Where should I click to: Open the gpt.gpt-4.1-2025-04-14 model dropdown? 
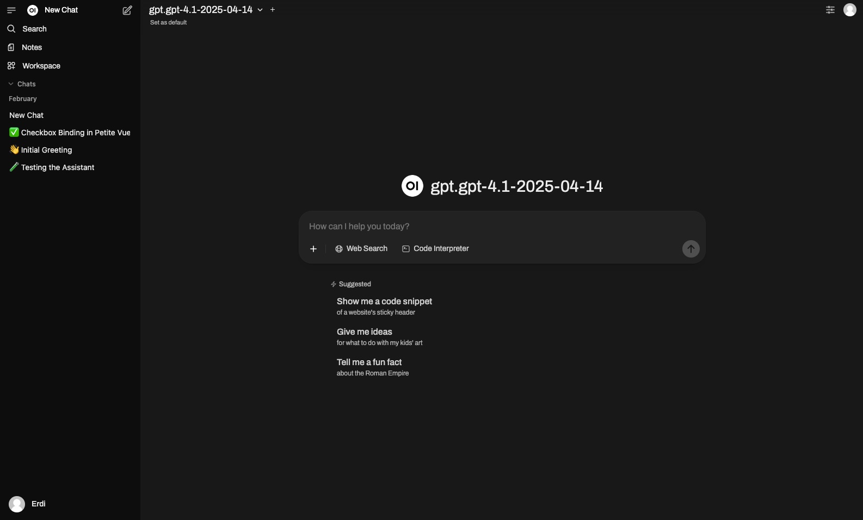206,10
